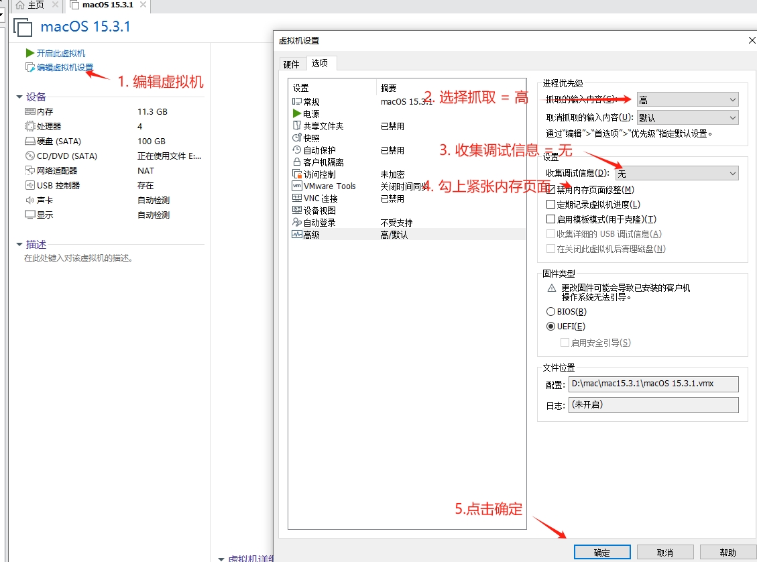
Task: Click the 设备视图 icon
Action: tap(297, 210)
